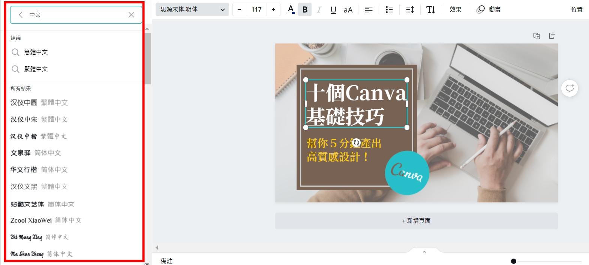The width and height of the screenshot is (589, 265).
Task: Toggle italic formatting
Action: pos(319,9)
